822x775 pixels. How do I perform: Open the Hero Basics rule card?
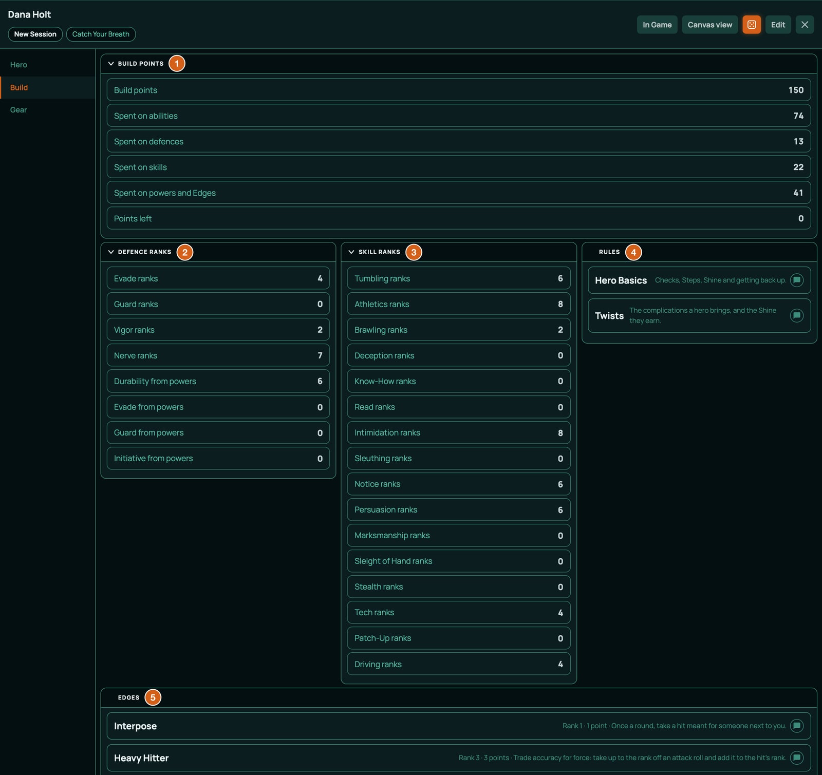point(699,280)
